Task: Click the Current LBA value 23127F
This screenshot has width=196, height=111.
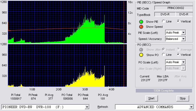Action: coord(146,80)
